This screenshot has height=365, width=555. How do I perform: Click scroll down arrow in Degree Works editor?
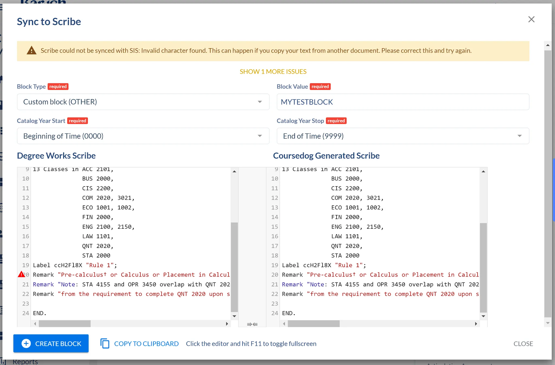(x=234, y=316)
